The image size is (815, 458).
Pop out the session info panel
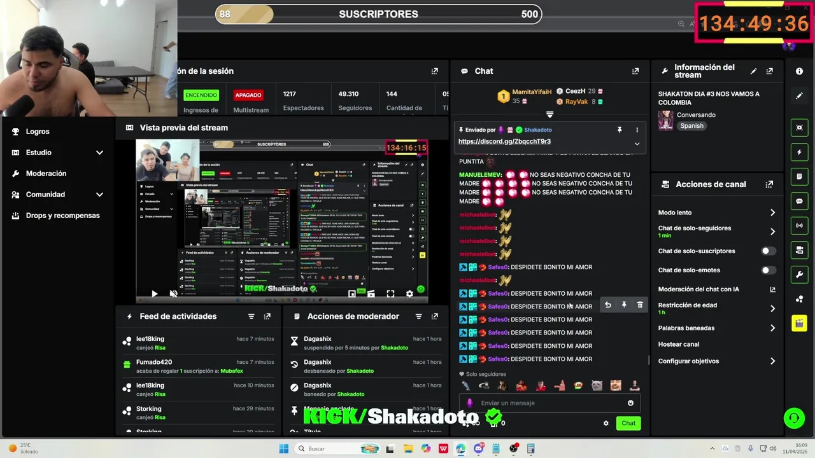click(x=434, y=71)
